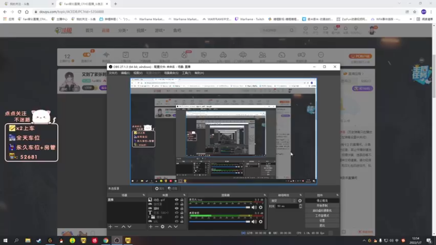This screenshot has width=436, height=245.
Task: Open Douyu history clock icon in header
Action: tap(305, 29)
